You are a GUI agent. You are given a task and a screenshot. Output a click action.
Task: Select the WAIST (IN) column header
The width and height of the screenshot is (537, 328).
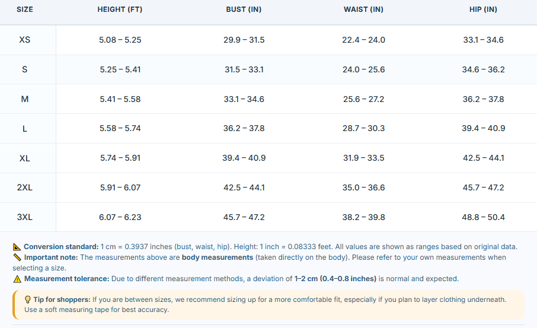click(x=363, y=9)
